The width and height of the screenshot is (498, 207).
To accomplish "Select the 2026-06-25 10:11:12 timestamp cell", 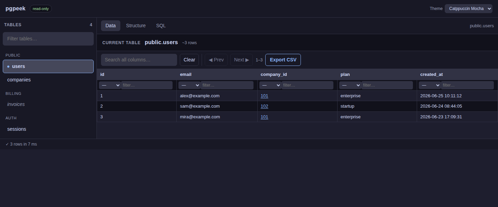I will (457, 96).
